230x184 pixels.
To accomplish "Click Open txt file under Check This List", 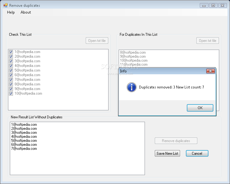I will click(x=97, y=41).
